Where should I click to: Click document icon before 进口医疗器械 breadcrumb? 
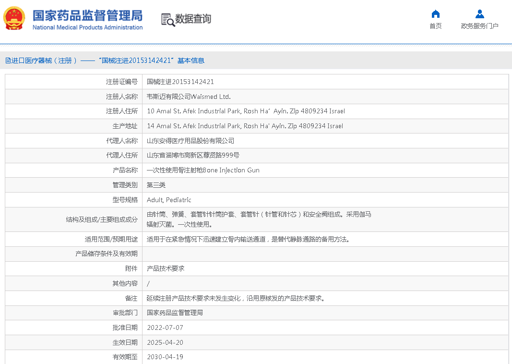click(x=8, y=61)
